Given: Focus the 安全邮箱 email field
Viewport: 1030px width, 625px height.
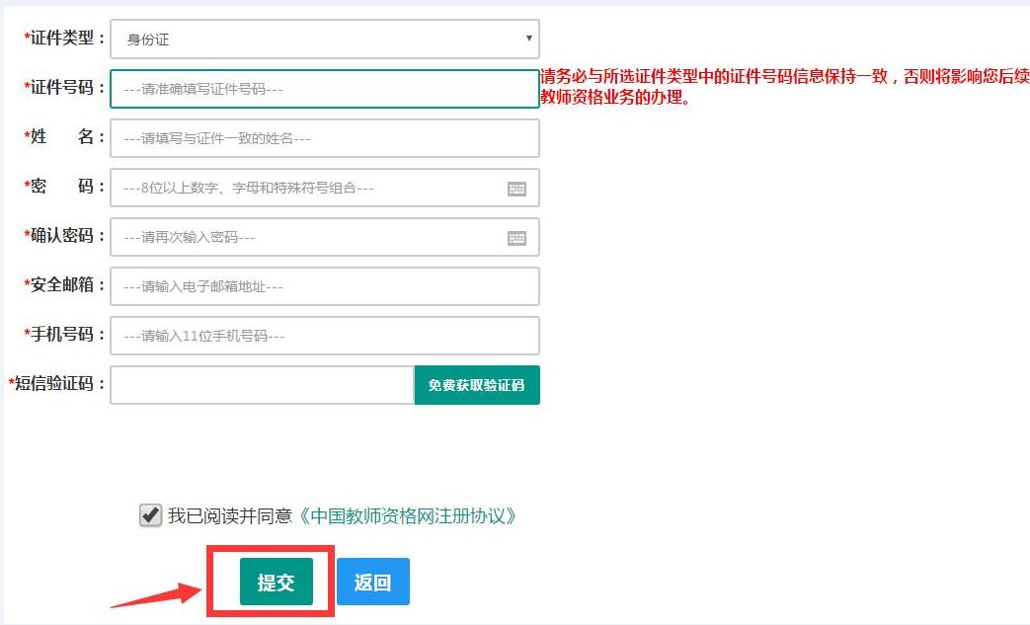Looking at the screenshot, I should [x=325, y=286].
